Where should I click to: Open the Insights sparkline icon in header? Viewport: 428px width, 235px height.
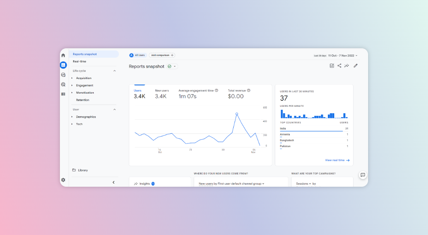pos(347,66)
